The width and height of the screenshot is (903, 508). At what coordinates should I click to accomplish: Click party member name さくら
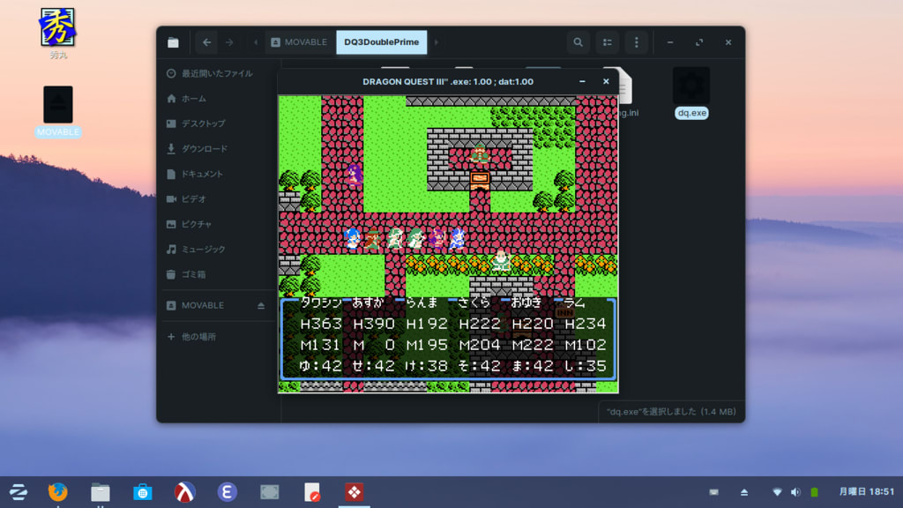coord(474,303)
